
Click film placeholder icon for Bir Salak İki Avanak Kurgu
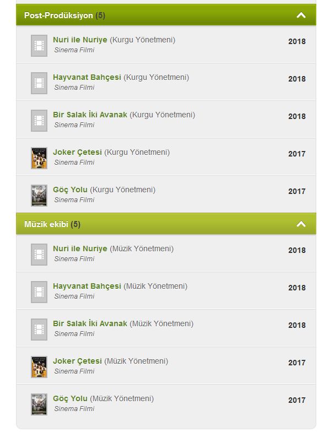pyautogui.click(x=39, y=121)
